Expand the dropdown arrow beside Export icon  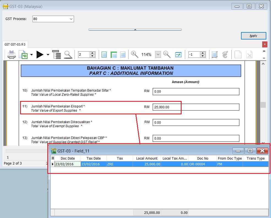pos(31,55)
